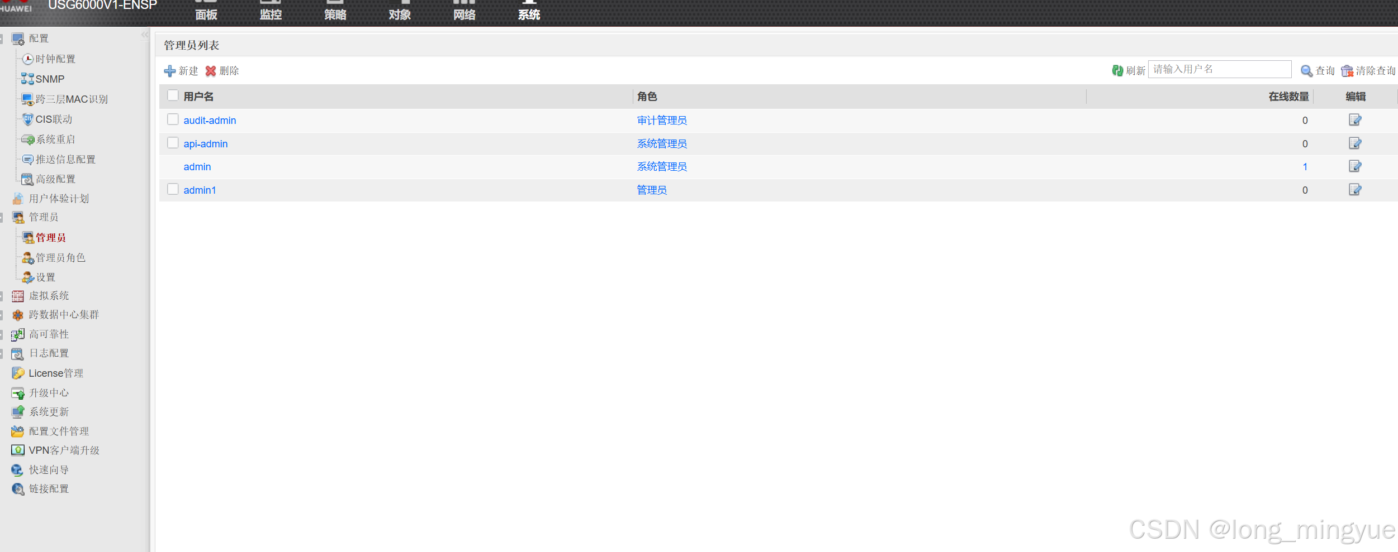
Task: Click the 删除 button
Action: click(222, 71)
